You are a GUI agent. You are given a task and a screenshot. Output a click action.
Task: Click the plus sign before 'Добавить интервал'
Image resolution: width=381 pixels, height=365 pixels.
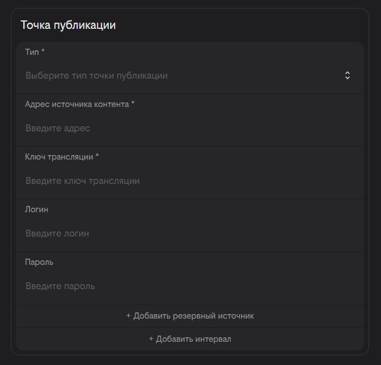[151, 339]
